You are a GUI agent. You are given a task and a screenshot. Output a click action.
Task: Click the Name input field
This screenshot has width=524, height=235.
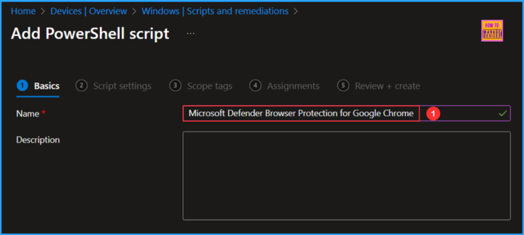(x=346, y=113)
